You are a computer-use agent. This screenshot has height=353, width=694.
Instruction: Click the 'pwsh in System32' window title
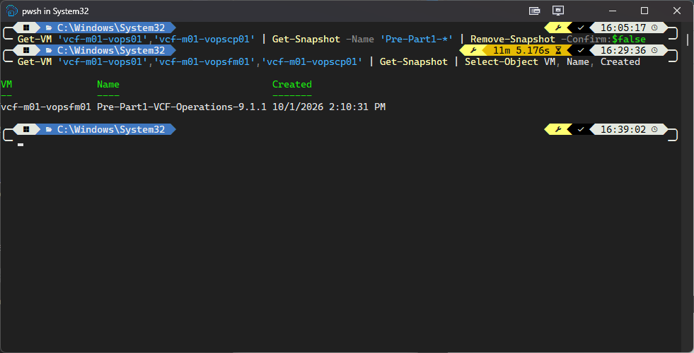click(x=55, y=11)
